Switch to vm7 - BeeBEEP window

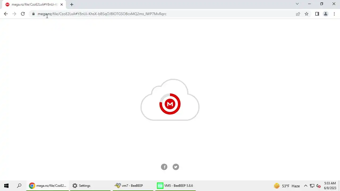(133, 186)
